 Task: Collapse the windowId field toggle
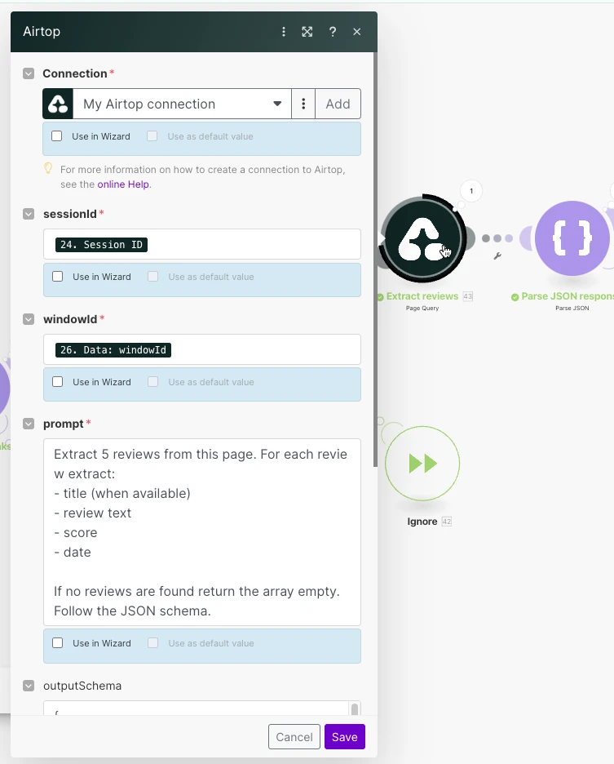29,319
